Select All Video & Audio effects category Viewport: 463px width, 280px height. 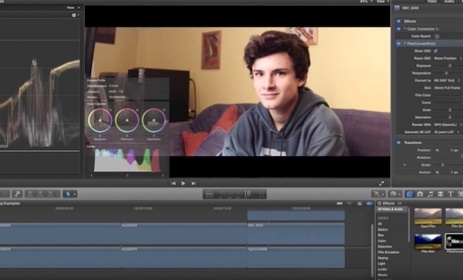point(391,209)
